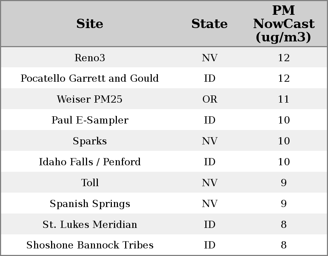Click St. Lukes Meridian site
Screen dimensions: 328x256
[x=90, y=225]
